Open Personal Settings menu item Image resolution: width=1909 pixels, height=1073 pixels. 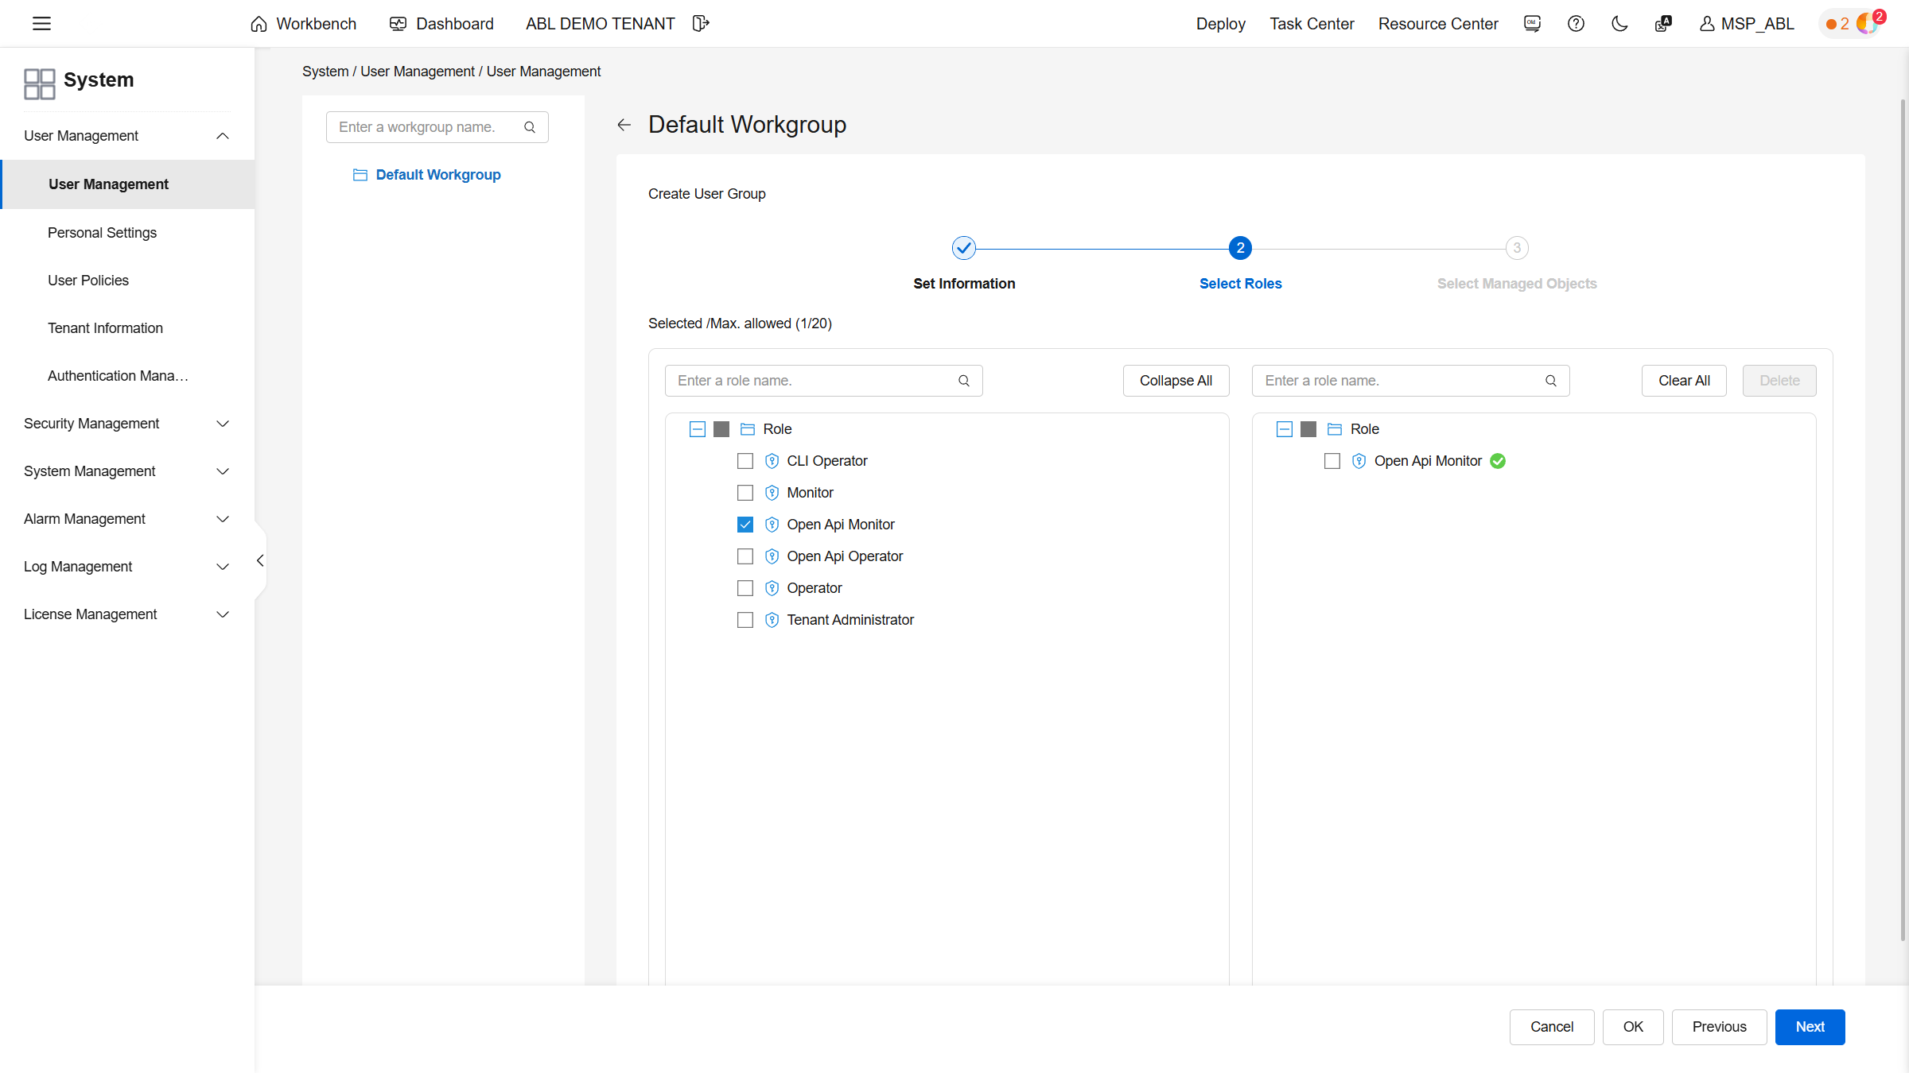coord(102,233)
